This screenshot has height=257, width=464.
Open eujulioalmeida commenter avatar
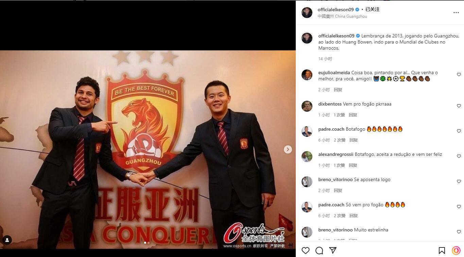click(307, 75)
